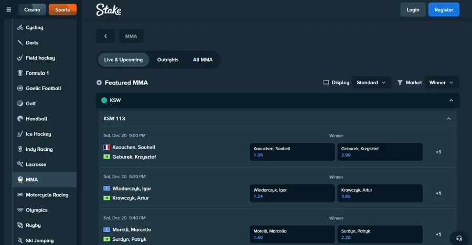The image size is (472, 245).
Task: Click the KSW league globe icon
Action: (x=104, y=101)
